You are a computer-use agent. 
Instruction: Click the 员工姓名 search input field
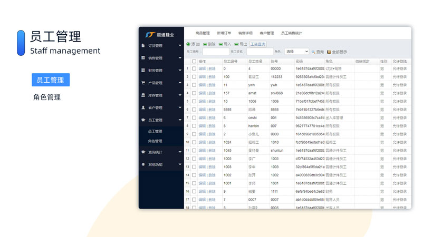pyautogui.click(x=260, y=52)
